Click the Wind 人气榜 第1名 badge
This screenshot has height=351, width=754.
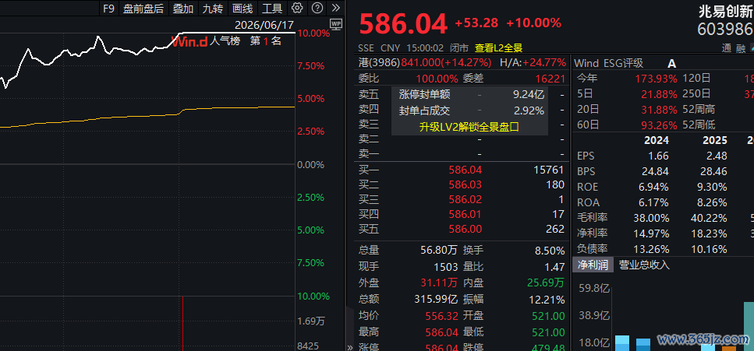pyautogui.click(x=227, y=40)
